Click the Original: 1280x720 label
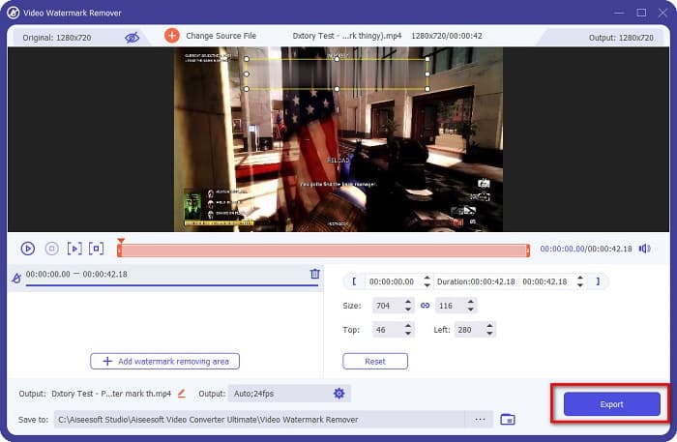The image size is (677, 442). pyautogui.click(x=57, y=38)
